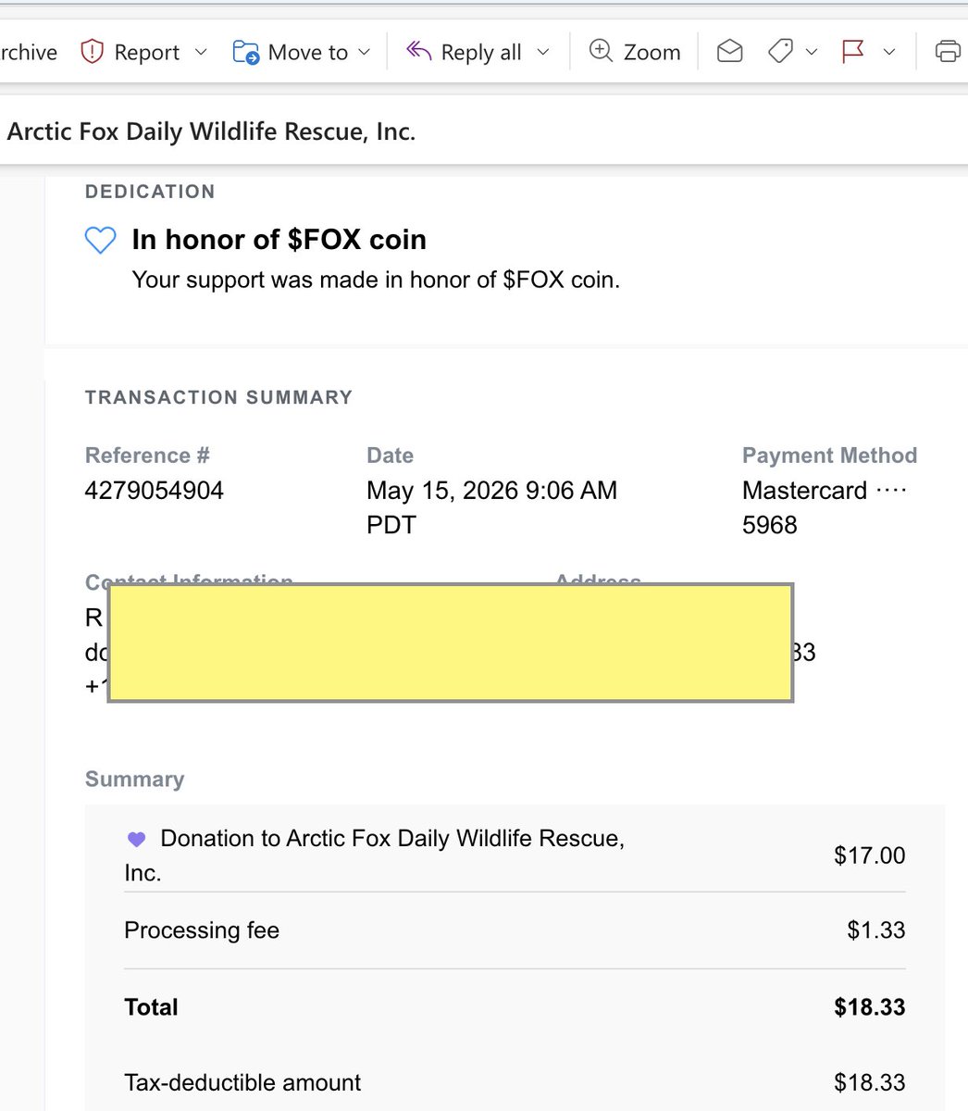The image size is (968, 1111).
Task: Click the Report shield icon
Action: click(x=92, y=52)
